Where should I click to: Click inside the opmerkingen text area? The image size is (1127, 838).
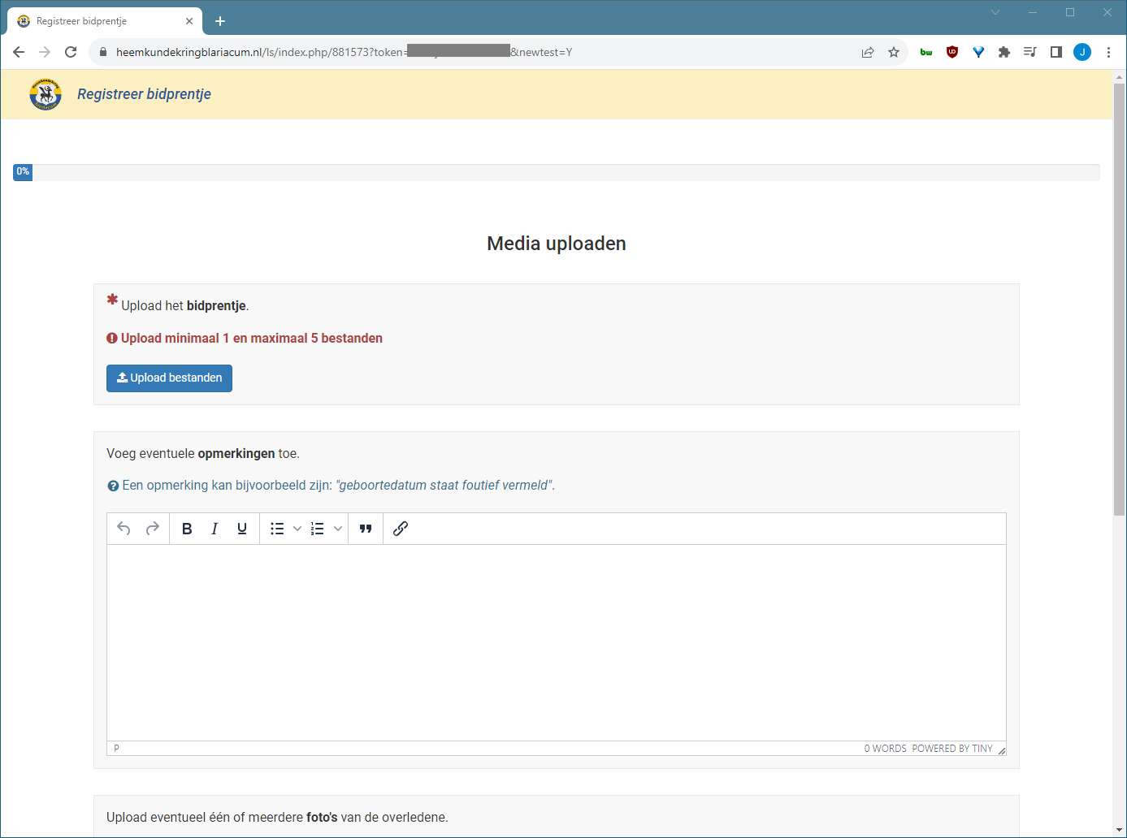(556, 641)
